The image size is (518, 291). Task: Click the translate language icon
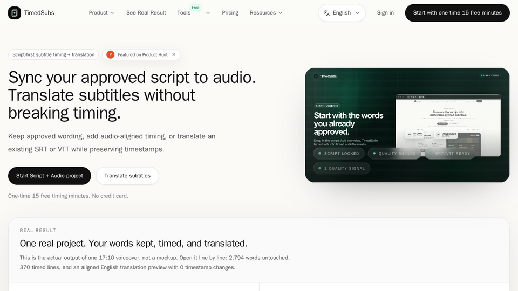point(326,13)
